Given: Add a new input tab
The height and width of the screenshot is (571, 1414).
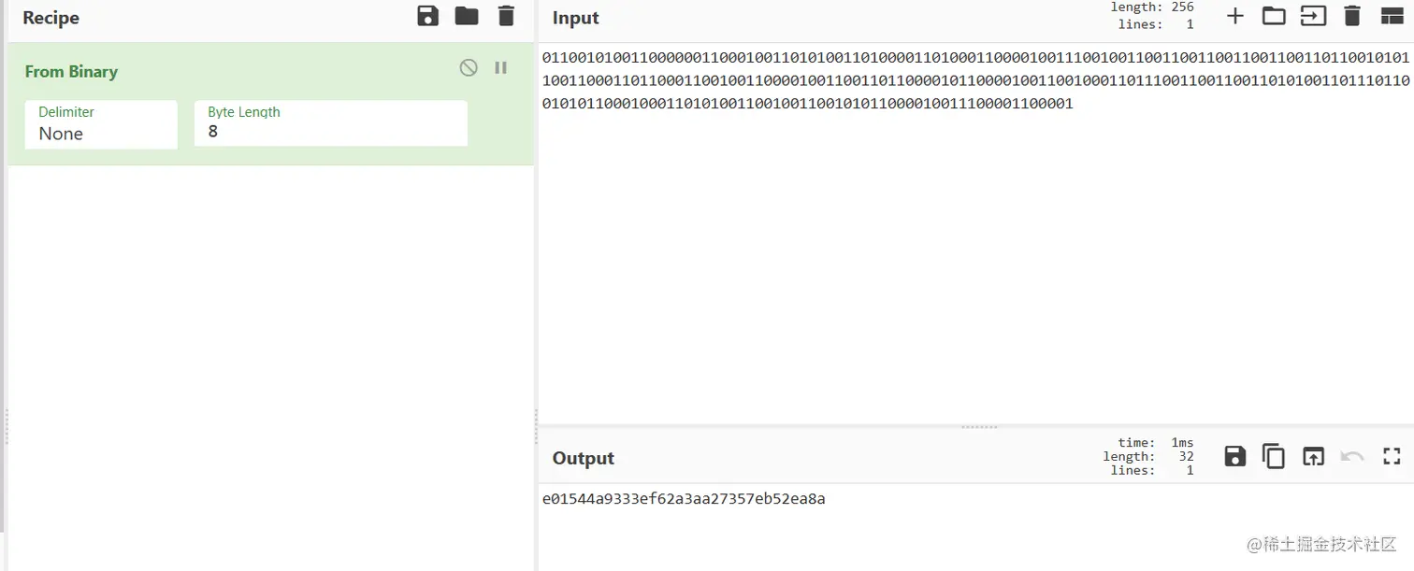Looking at the screenshot, I should click(x=1235, y=16).
